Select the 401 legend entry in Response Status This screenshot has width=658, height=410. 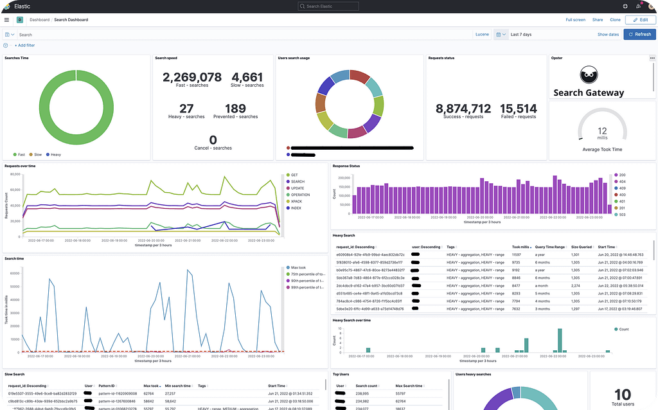click(620, 201)
